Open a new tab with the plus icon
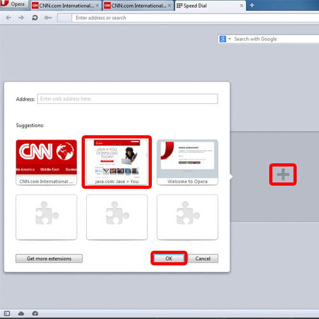Image resolution: width=319 pixels, height=319 pixels. point(252,5)
